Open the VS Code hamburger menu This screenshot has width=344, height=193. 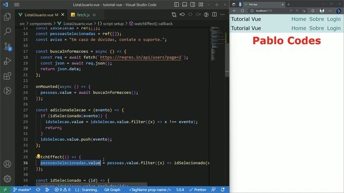tap(17, 5)
